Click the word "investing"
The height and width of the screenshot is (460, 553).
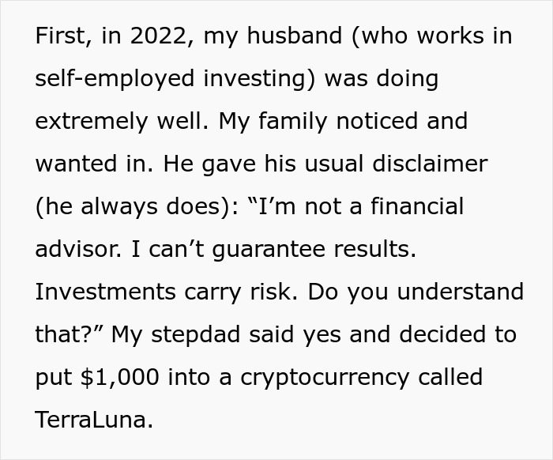(x=260, y=79)
